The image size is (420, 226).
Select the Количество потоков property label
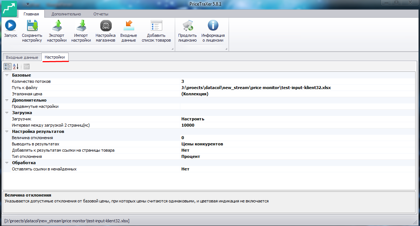pyautogui.click(x=31, y=82)
